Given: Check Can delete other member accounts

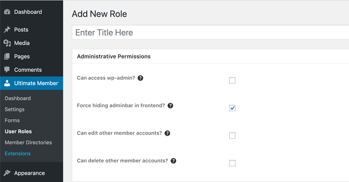Looking at the screenshot, I should [x=232, y=163].
